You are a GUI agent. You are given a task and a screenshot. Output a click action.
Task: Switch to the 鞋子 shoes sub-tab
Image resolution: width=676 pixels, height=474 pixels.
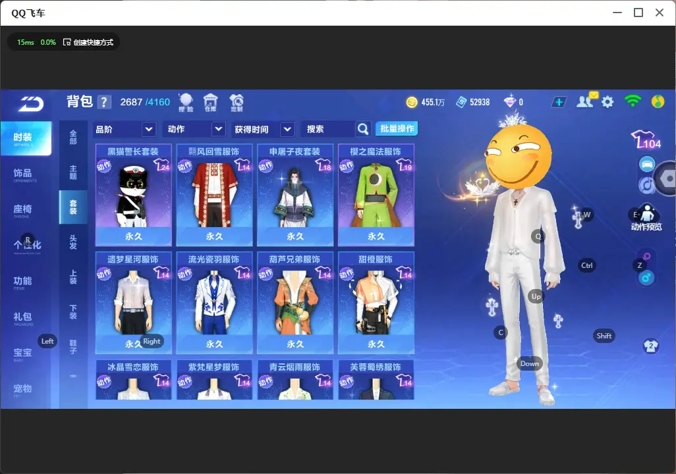[x=73, y=347]
